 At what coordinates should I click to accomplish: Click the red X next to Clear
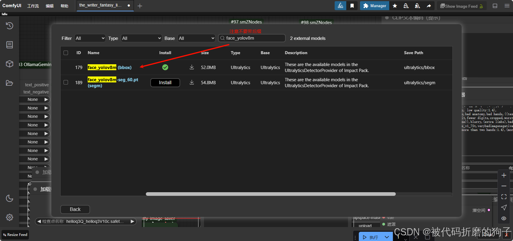tap(506, 235)
